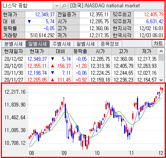The height and width of the screenshot is (158, 166).
Task: Click the 차트 button
Action: pyautogui.click(x=158, y=43)
